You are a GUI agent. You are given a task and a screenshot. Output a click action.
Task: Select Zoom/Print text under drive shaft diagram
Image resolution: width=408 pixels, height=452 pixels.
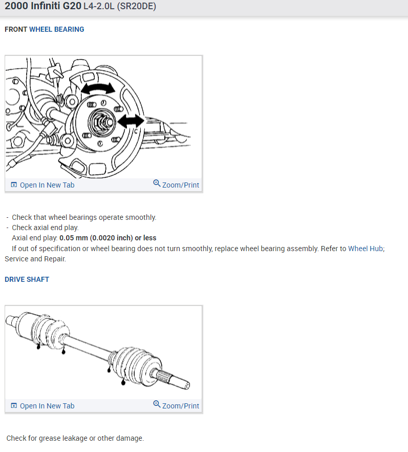pos(181,406)
